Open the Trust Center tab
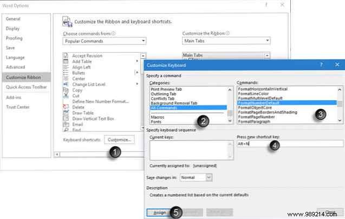This screenshot has width=345, height=219. 18,107
